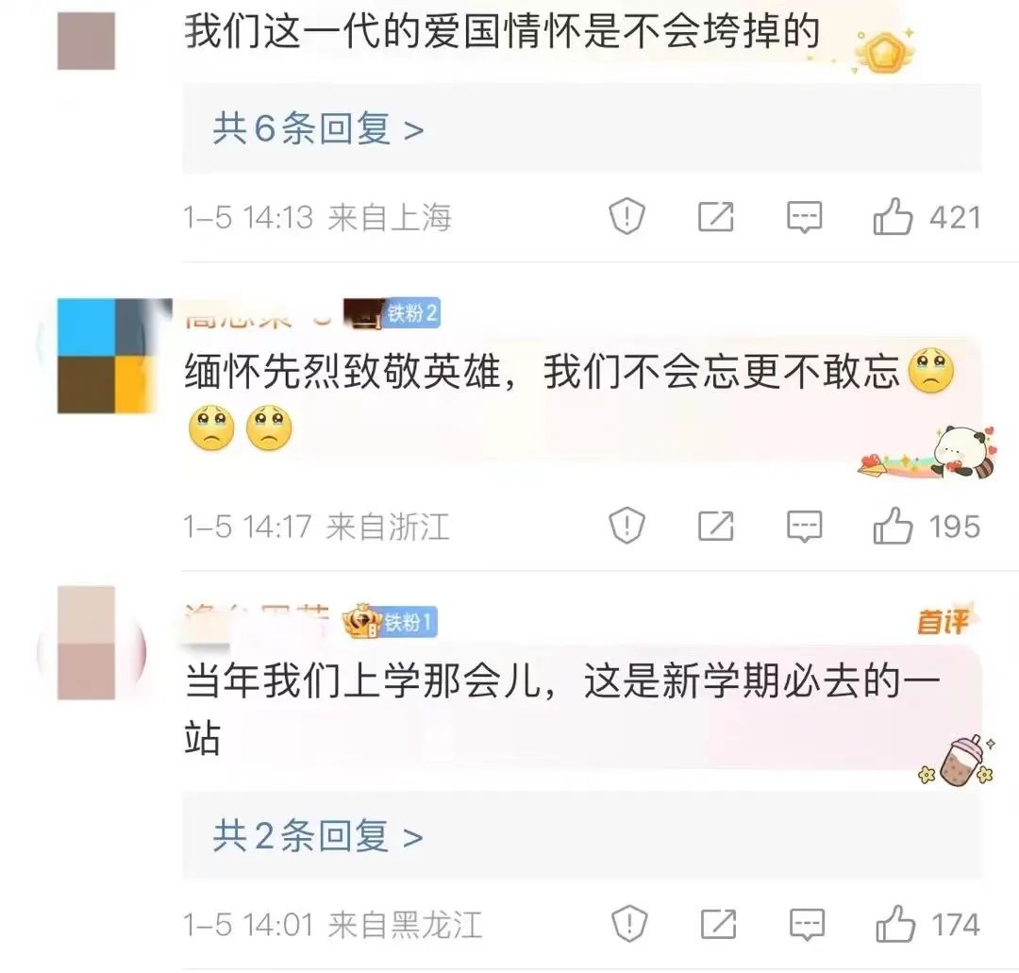Repost the comment from Shanghai
Image resolution: width=1019 pixels, height=973 pixels.
[715, 216]
